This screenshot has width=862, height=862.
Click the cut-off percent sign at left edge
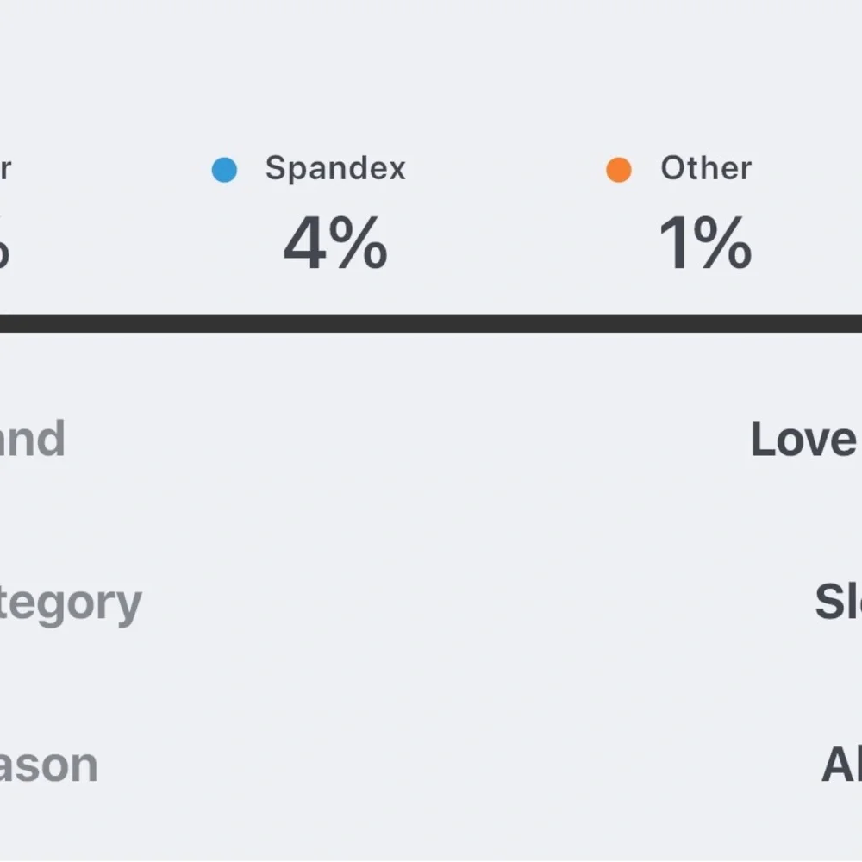coord(3,246)
